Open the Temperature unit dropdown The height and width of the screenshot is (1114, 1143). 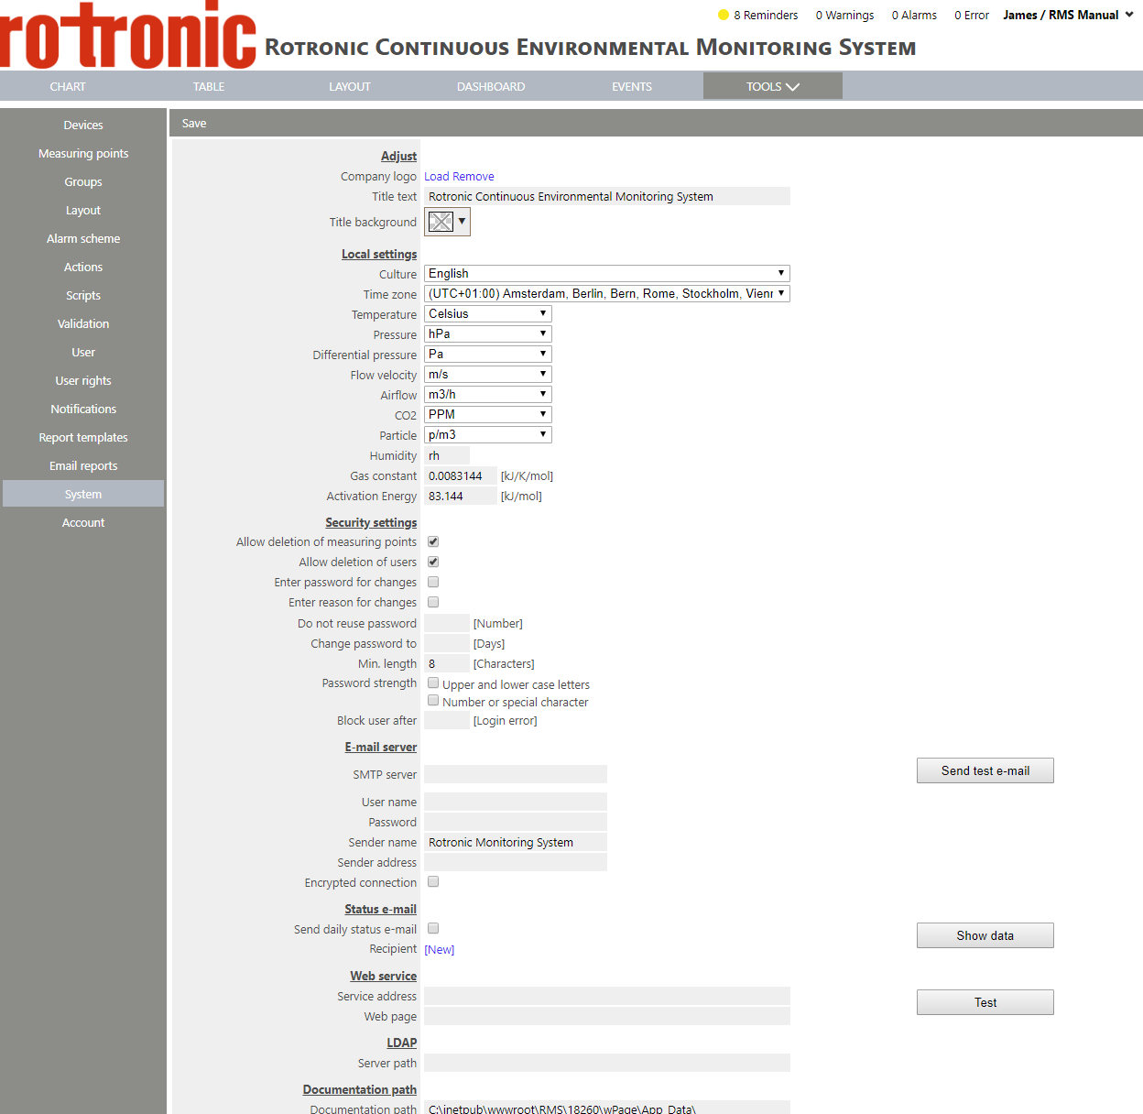[487, 313]
